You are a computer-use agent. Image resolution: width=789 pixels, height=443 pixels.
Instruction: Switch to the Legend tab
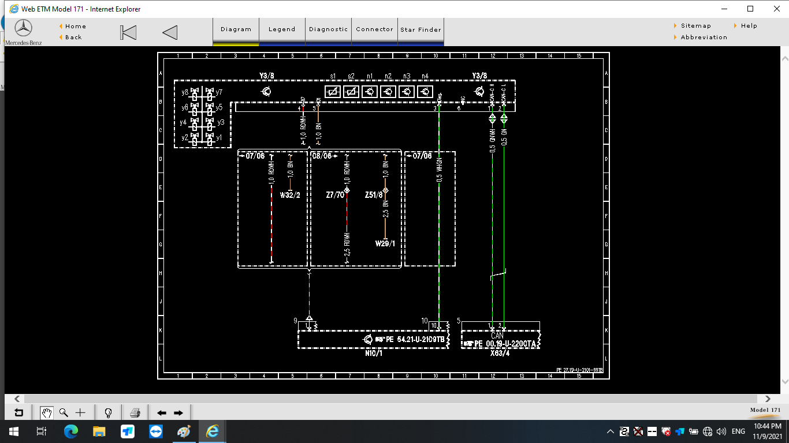tap(282, 29)
